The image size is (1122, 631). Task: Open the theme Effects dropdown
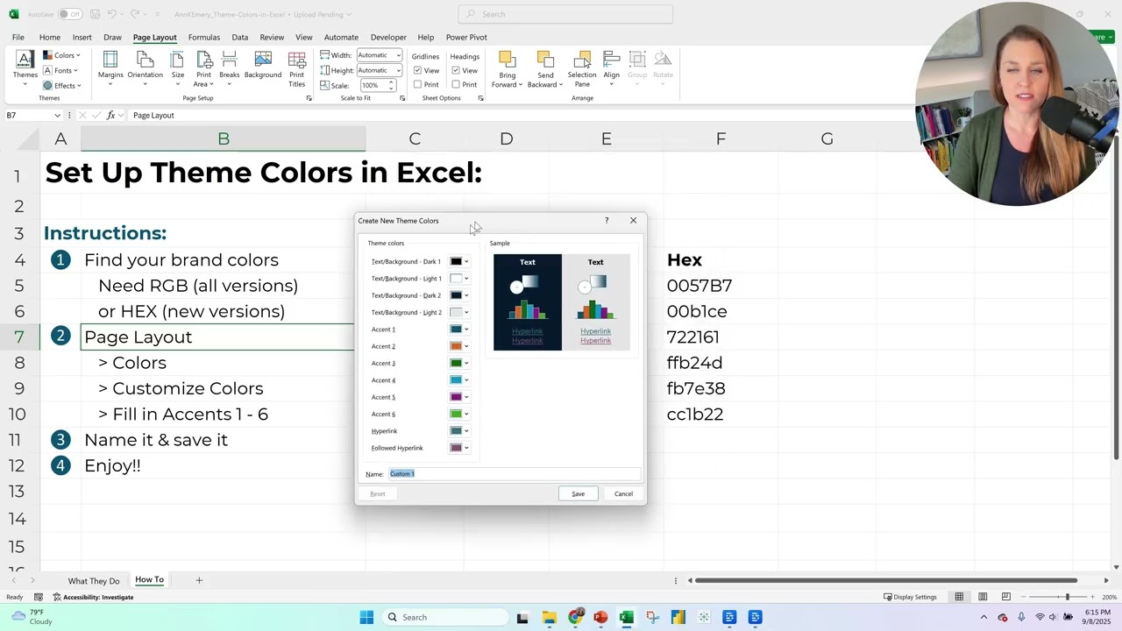coord(62,85)
